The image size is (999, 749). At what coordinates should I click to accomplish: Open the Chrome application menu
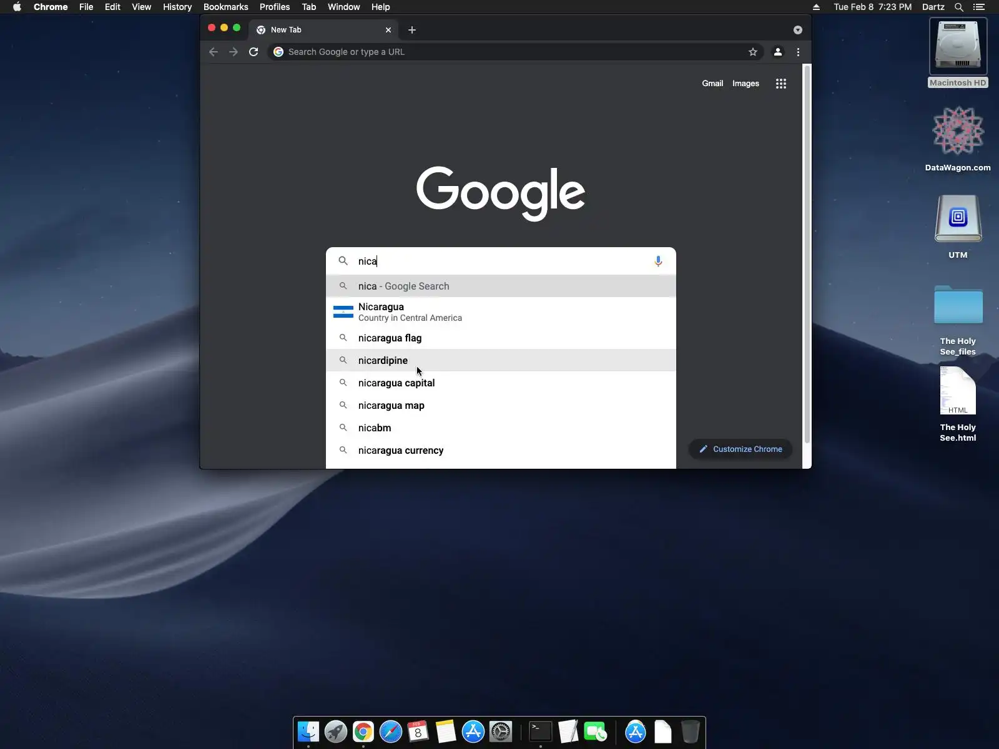(51, 7)
